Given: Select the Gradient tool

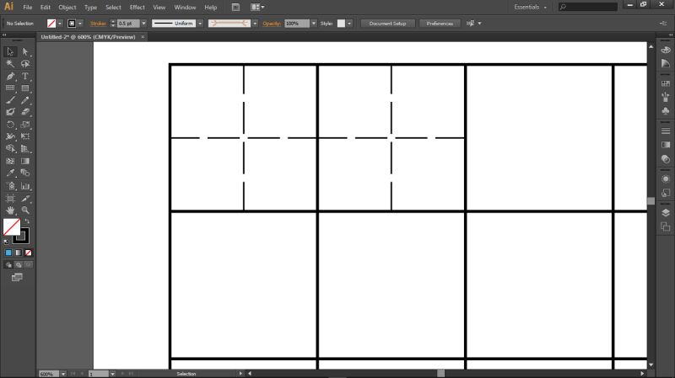Looking at the screenshot, I should point(25,161).
